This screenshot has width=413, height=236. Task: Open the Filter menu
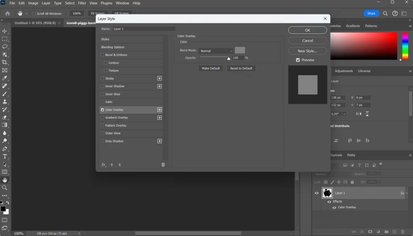click(x=82, y=3)
